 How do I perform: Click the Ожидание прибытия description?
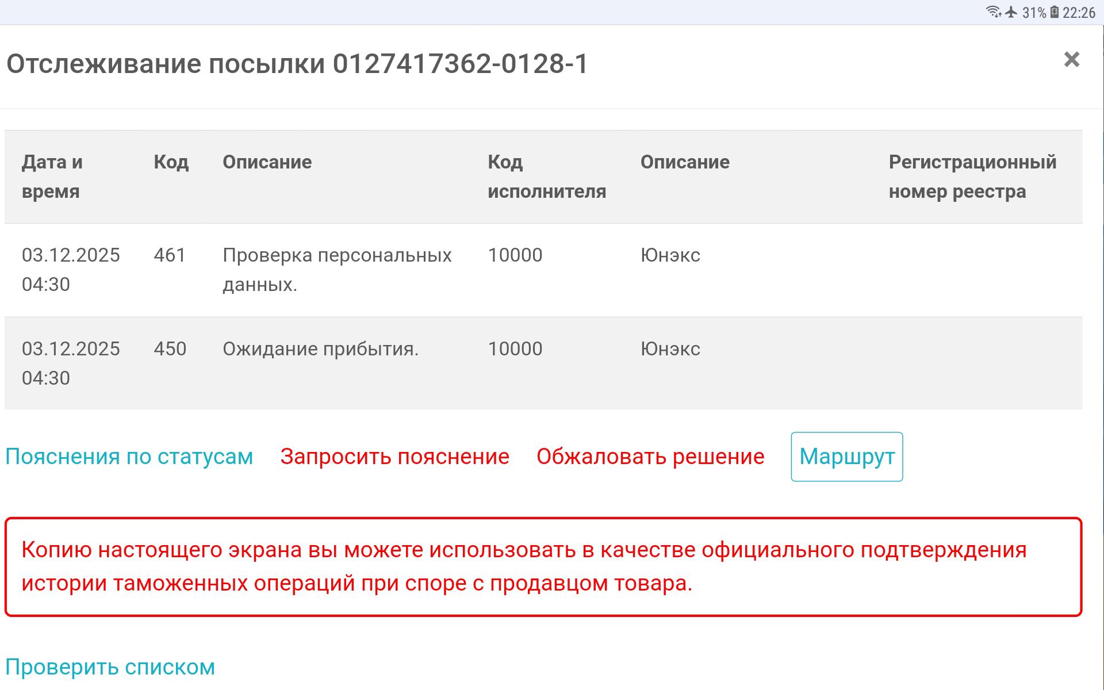pos(320,349)
